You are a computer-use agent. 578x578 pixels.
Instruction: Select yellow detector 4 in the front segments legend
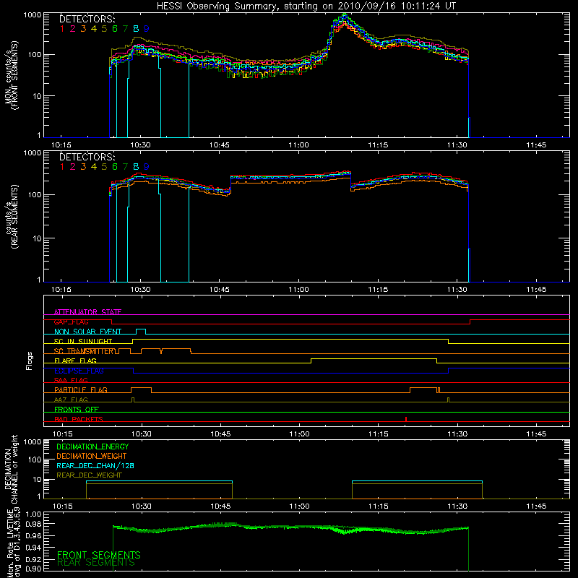pos(94,29)
